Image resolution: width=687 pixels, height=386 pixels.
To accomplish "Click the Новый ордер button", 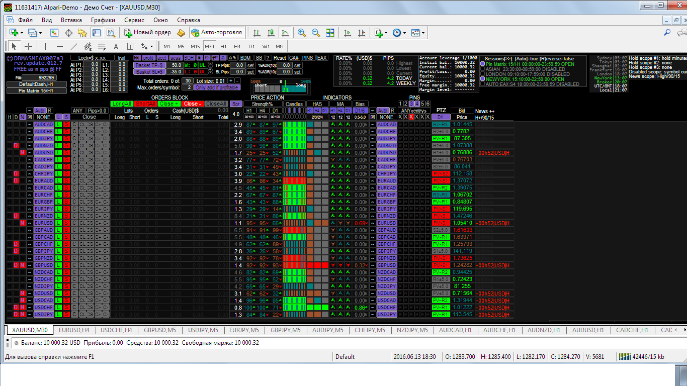I will point(147,32).
